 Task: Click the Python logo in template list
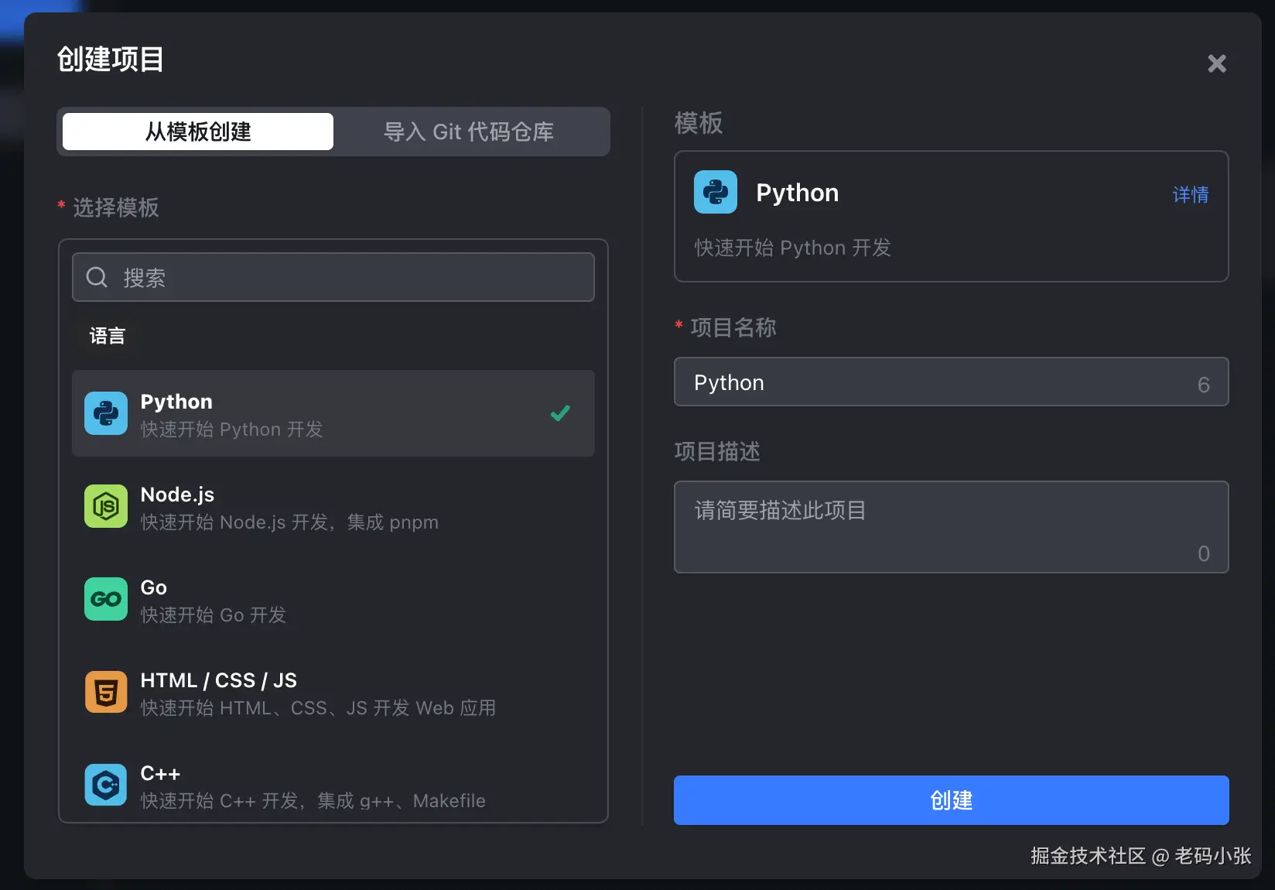[x=106, y=413]
